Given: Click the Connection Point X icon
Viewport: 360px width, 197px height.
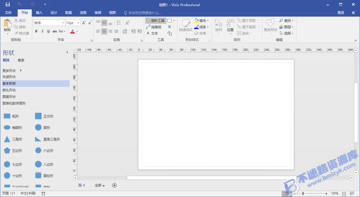Looking at the screenshot, I should pyautogui.click(x=169, y=27).
